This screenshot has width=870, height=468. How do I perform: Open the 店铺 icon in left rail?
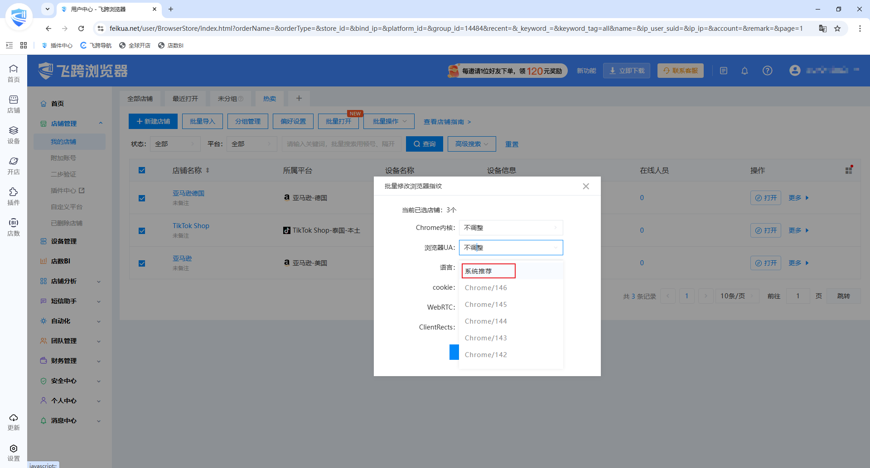(14, 104)
